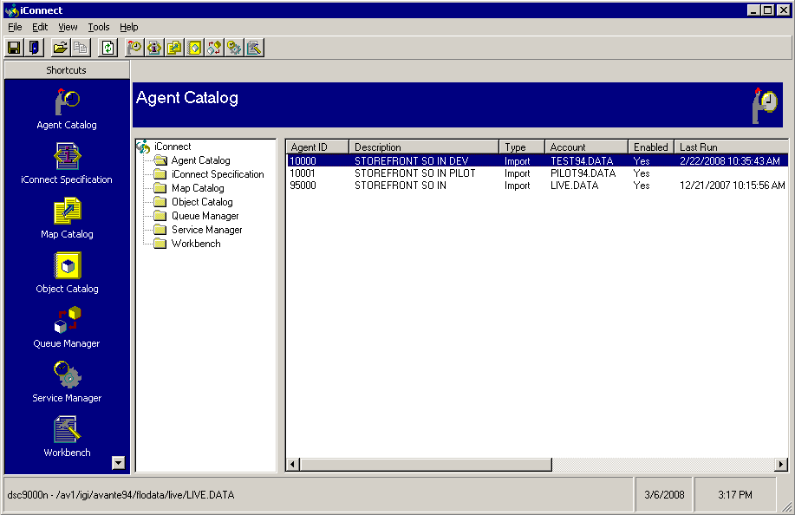Select the iConnect root tree node
The image size is (795, 515).
tap(173, 147)
